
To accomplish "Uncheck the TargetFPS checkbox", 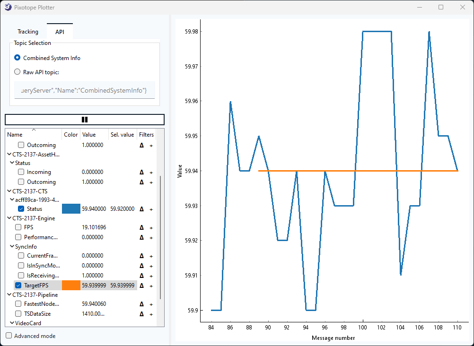I will click(x=19, y=285).
